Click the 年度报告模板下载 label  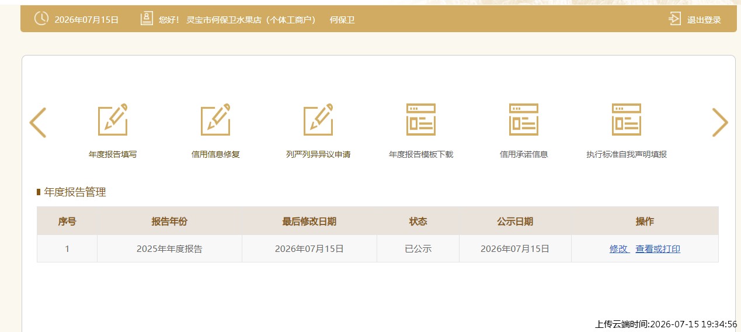pos(421,155)
